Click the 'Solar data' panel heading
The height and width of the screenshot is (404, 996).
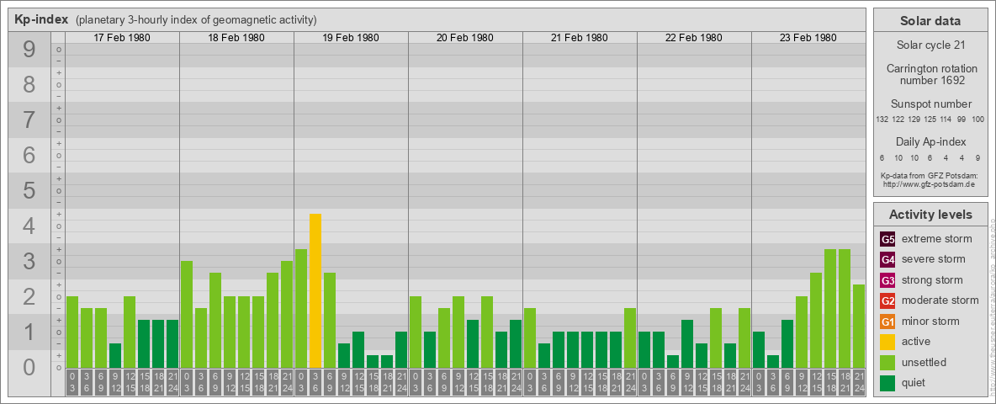pos(930,21)
